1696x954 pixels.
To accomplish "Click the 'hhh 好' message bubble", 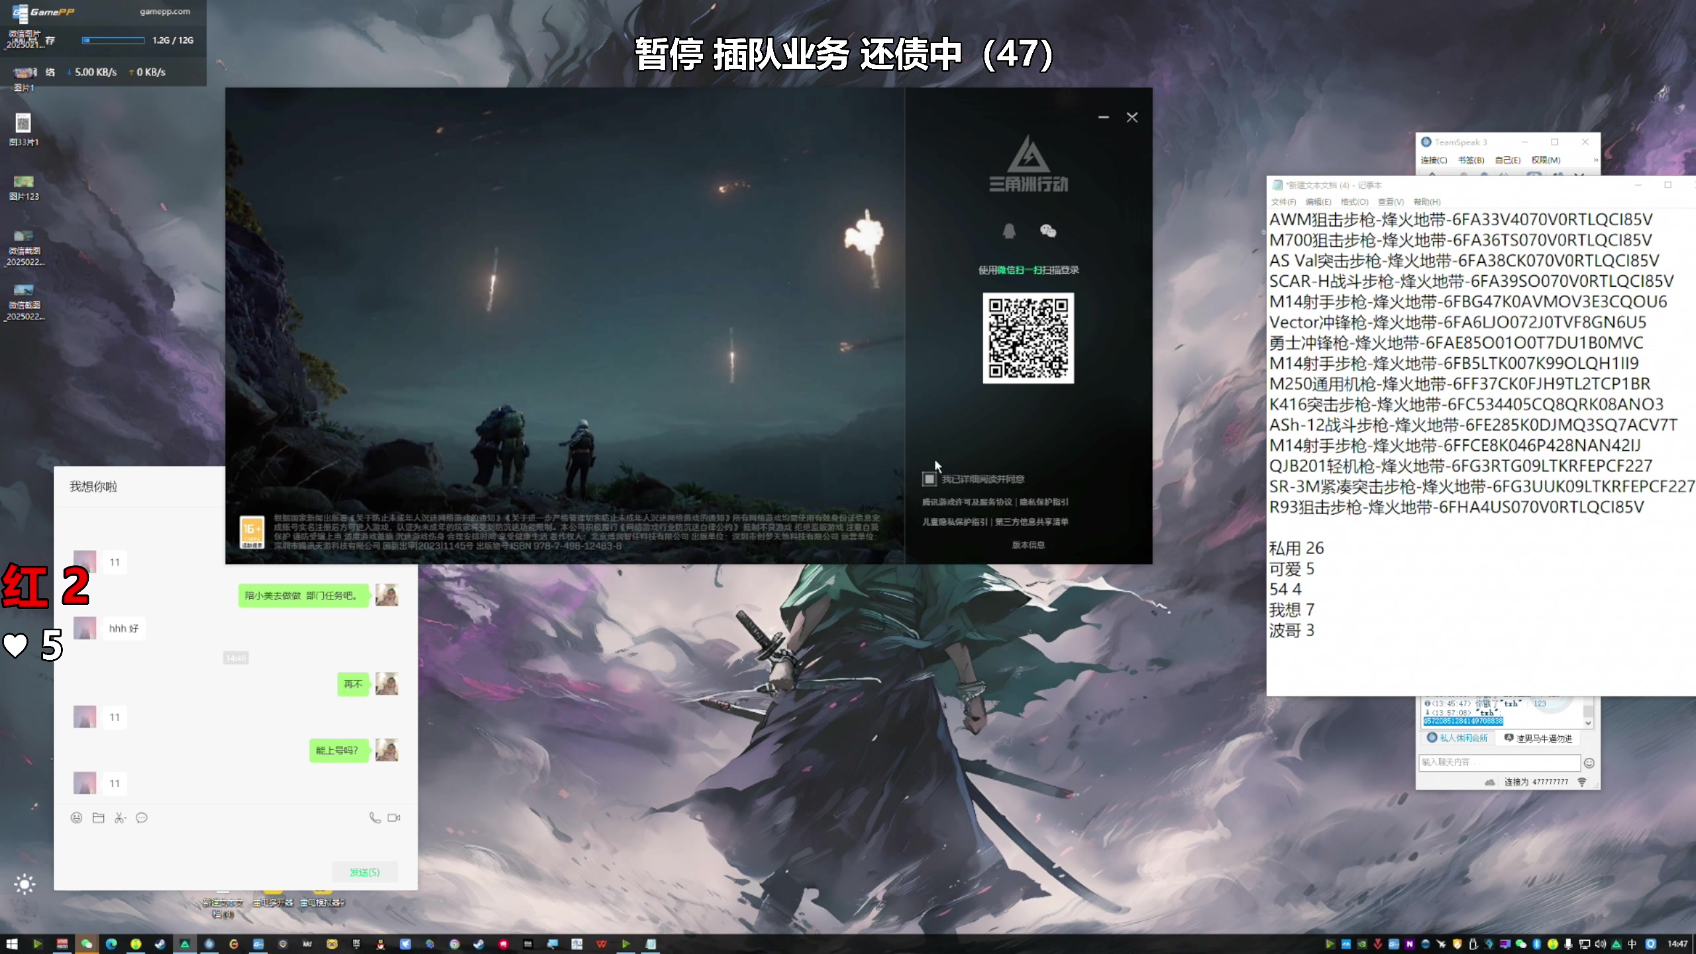I will [x=124, y=628].
